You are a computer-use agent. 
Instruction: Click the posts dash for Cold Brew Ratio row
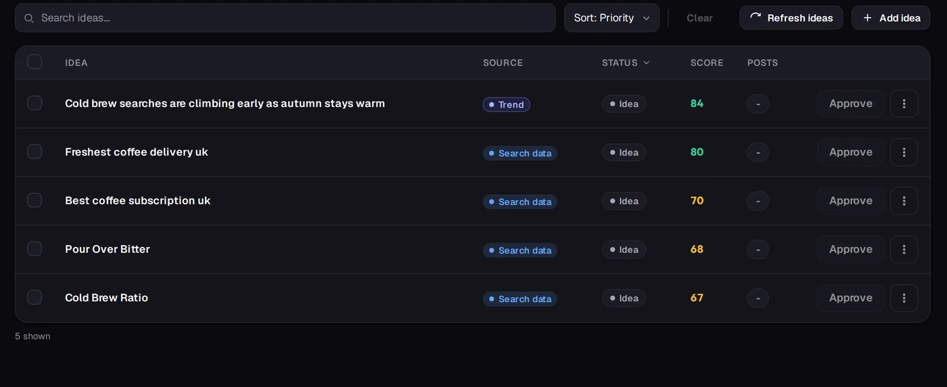click(x=758, y=298)
